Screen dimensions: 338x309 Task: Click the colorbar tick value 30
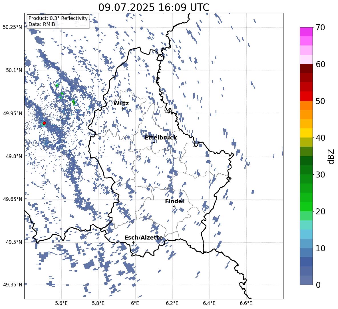(320, 175)
